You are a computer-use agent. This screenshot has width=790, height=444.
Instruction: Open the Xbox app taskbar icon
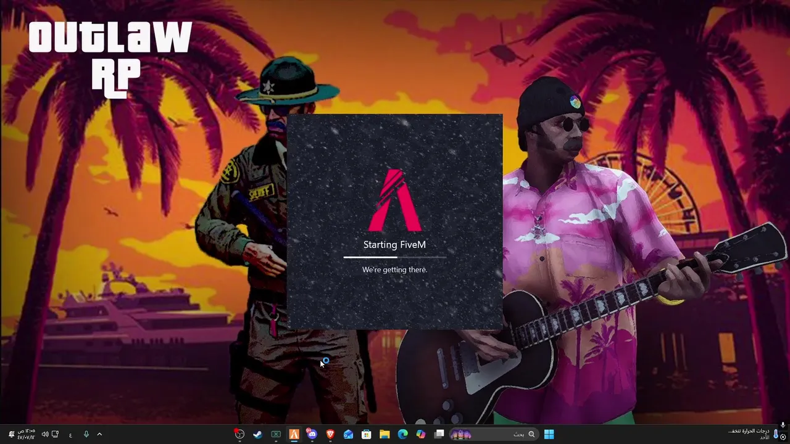[276, 434]
